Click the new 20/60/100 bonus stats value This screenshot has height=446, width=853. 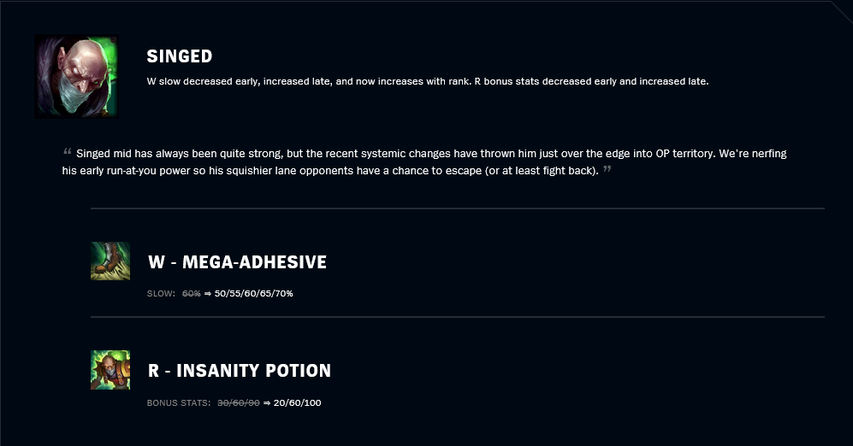click(x=297, y=403)
